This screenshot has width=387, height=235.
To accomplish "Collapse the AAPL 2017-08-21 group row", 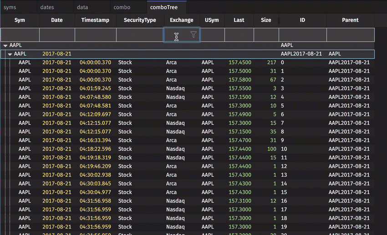I will (10, 54).
